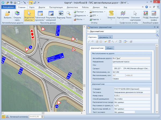Viewport: 161px width, 120px height.
Task: Toggle the card panel pin
Action: [155, 27]
